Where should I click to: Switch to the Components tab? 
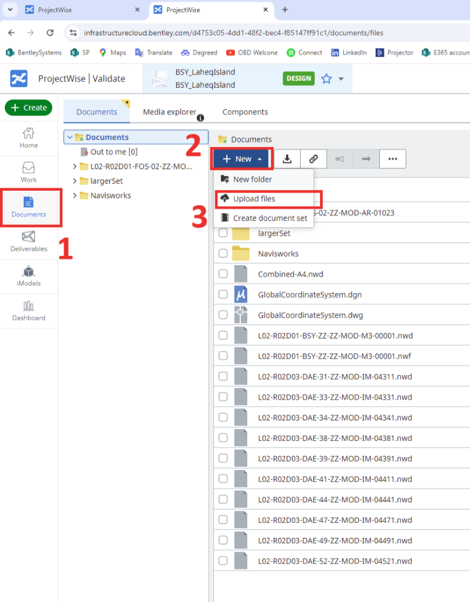click(245, 112)
